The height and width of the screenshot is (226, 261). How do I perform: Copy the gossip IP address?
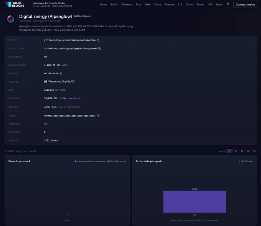[x=61, y=73]
